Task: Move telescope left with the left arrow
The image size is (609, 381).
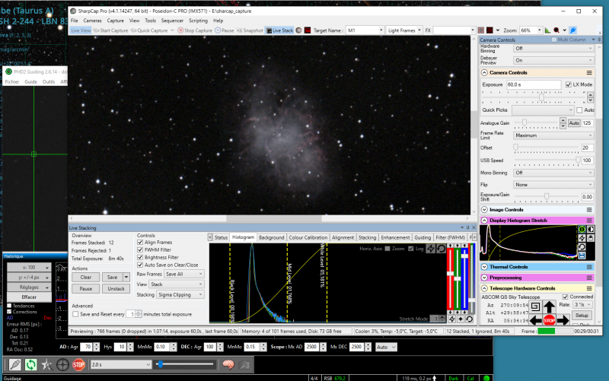Action: point(536,320)
